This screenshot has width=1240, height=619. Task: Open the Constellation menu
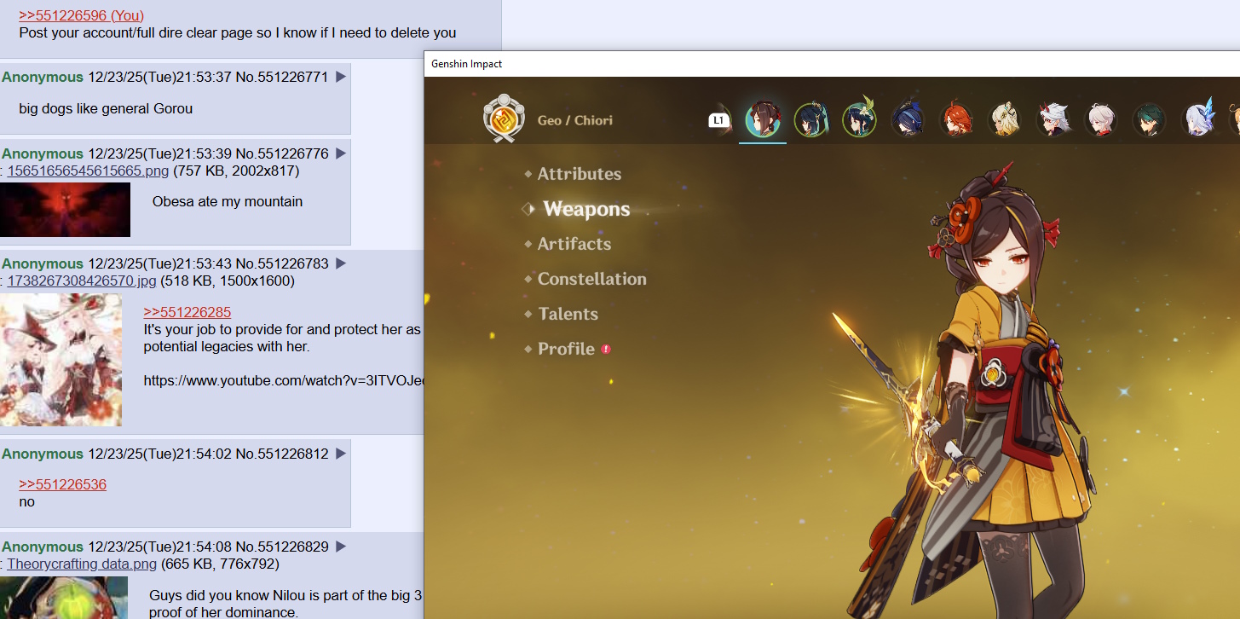point(592,279)
